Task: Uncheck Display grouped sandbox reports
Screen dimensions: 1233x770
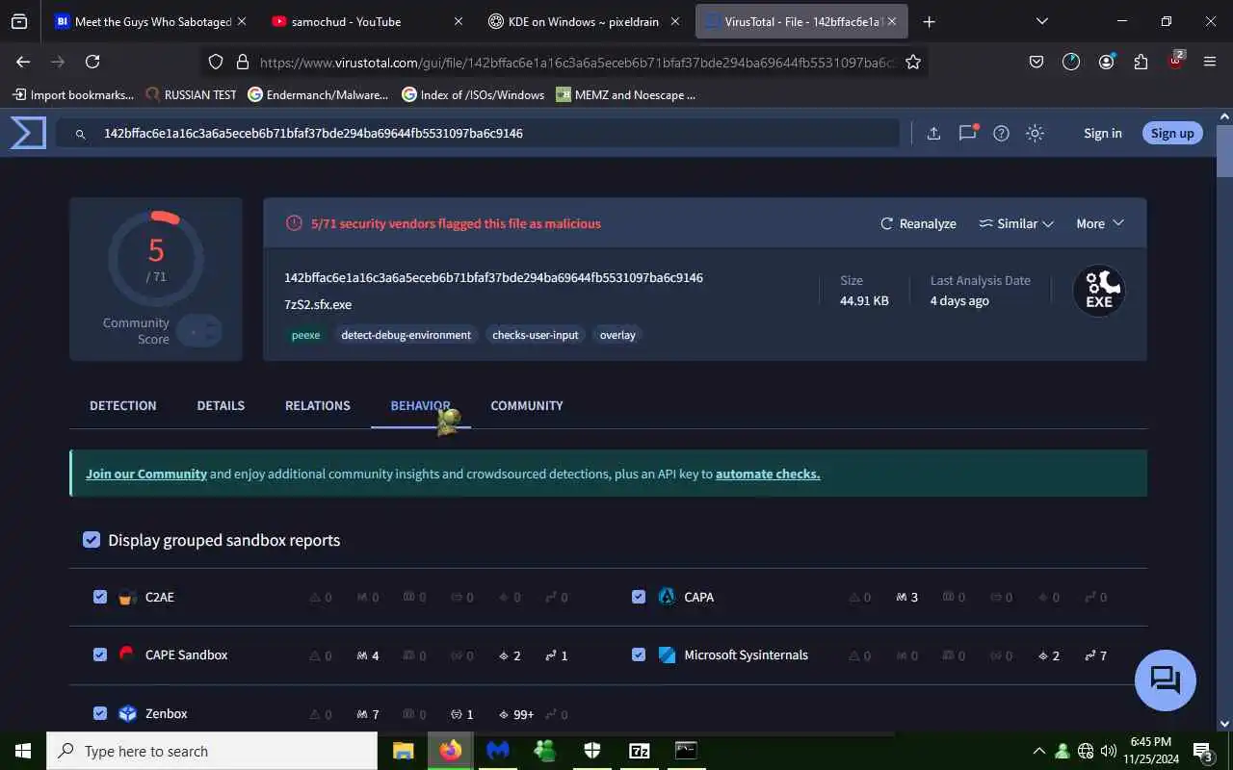Action: pos(92,540)
